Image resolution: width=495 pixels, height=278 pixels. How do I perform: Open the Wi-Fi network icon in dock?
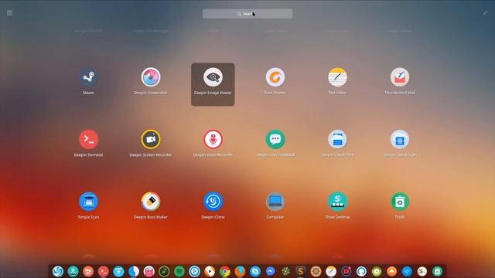[407, 271]
